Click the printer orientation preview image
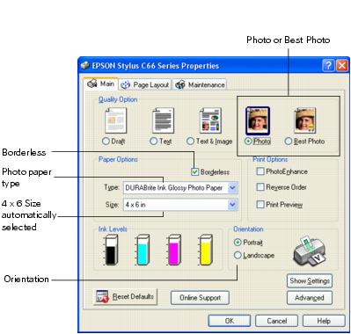Viewport: 351px width, 334px height. pyautogui.click(x=311, y=251)
